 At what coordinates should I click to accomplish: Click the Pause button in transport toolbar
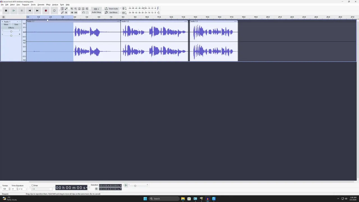[x=6, y=11]
